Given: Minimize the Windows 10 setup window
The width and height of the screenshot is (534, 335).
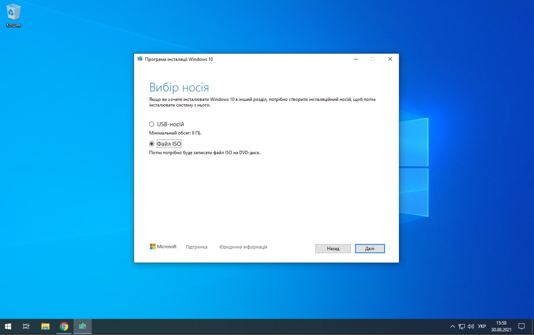Looking at the screenshot, I should [x=356, y=59].
